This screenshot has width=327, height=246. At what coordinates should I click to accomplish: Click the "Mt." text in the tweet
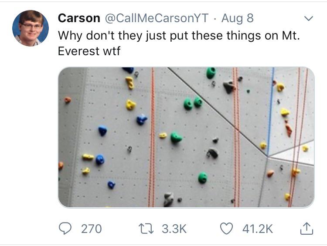click(290, 35)
